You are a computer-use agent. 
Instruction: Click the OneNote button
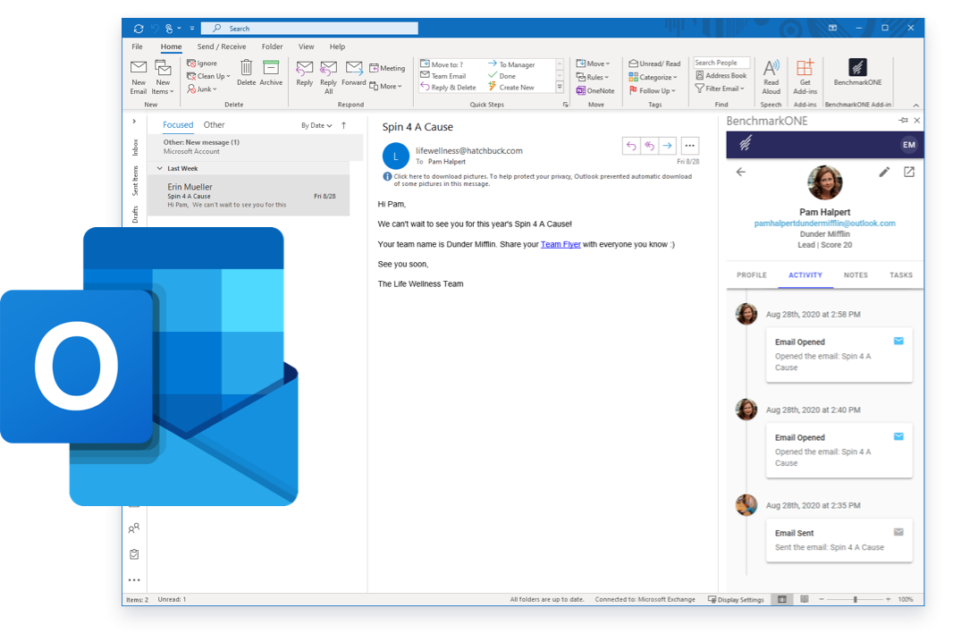[595, 90]
